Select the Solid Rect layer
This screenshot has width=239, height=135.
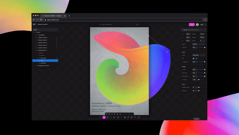(x=43, y=63)
